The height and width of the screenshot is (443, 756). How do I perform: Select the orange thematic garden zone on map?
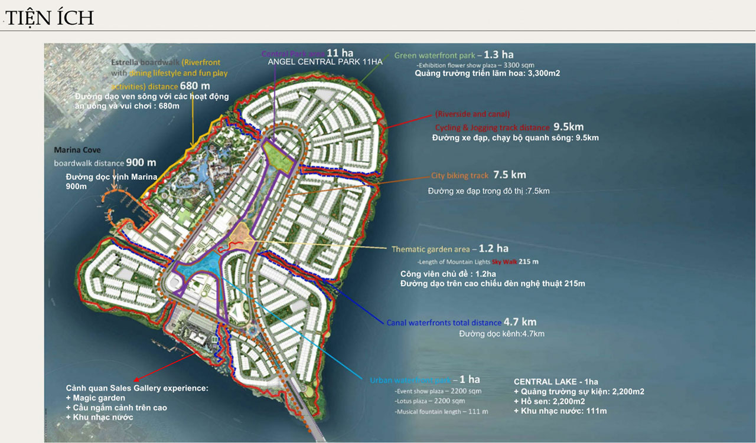[242, 238]
